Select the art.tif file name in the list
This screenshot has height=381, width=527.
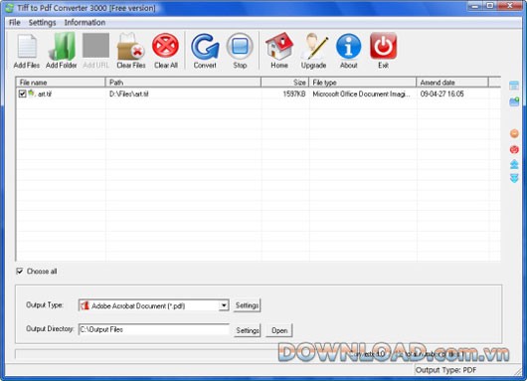pyautogui.click(x=45, y=94)
